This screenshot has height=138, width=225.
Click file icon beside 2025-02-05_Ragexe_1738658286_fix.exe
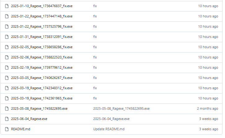coord(7,47)
